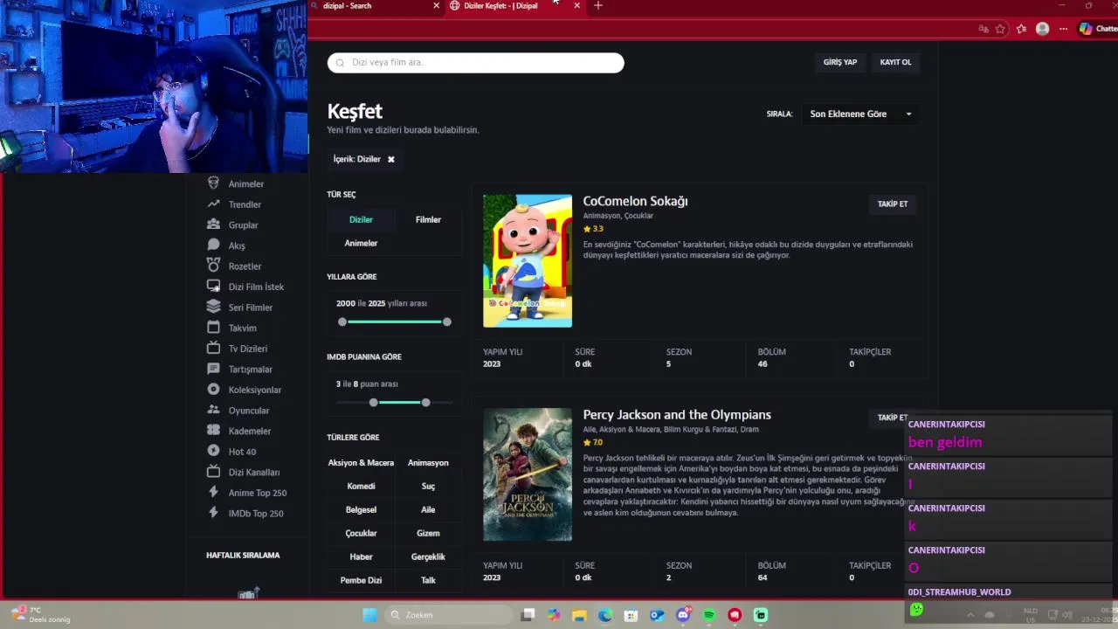Viewport: 1118px width, 629px height.
Task: Toggle the Aksiyon & Macera genre
Action: coord(361,462)
